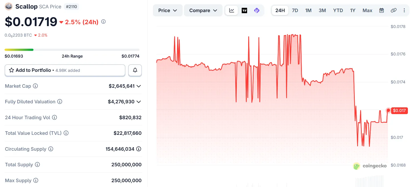This screenshot has height=187, width=413.
Task: Click Add to Portfolio button
Action: [65, 70]
